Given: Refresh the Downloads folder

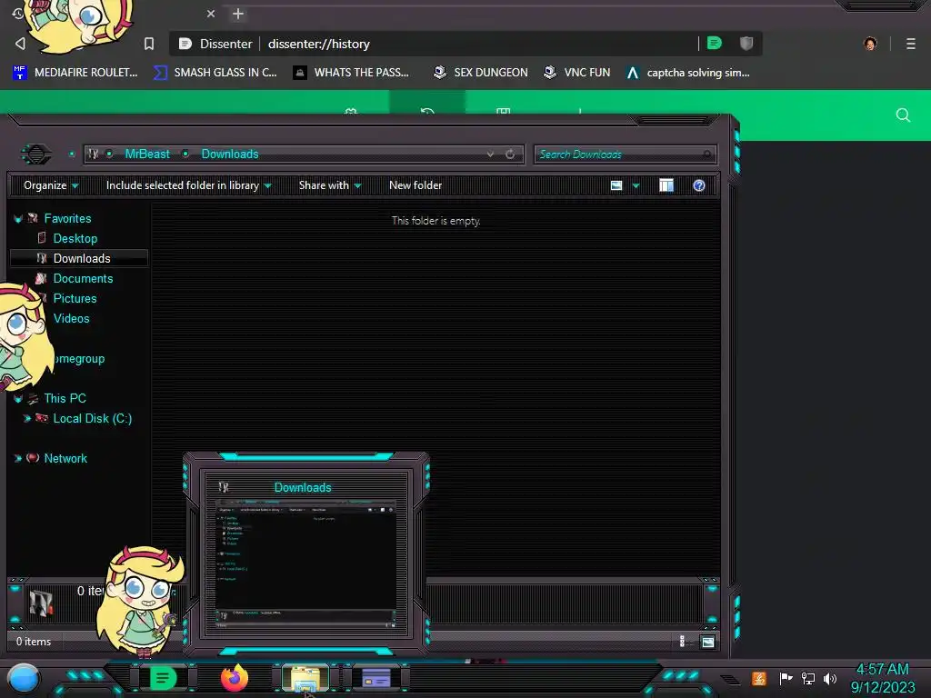Looking at the screenshot, I should coord(510,155).
